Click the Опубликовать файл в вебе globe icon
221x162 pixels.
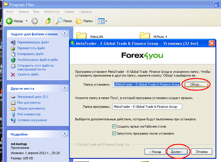point(13,60)
